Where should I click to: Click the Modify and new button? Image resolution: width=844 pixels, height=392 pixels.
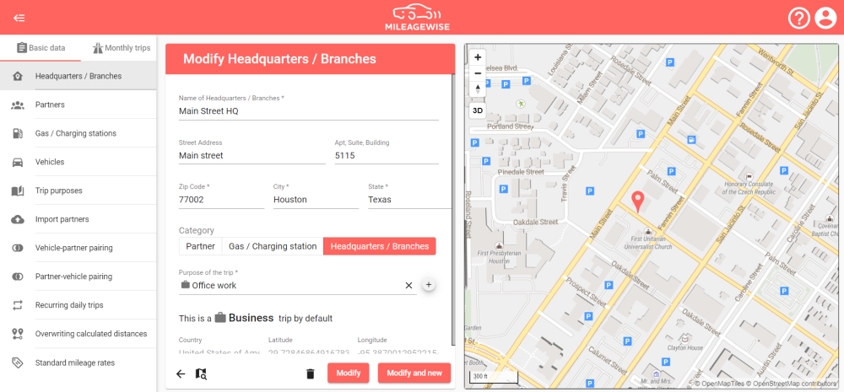tap(414, 373)
